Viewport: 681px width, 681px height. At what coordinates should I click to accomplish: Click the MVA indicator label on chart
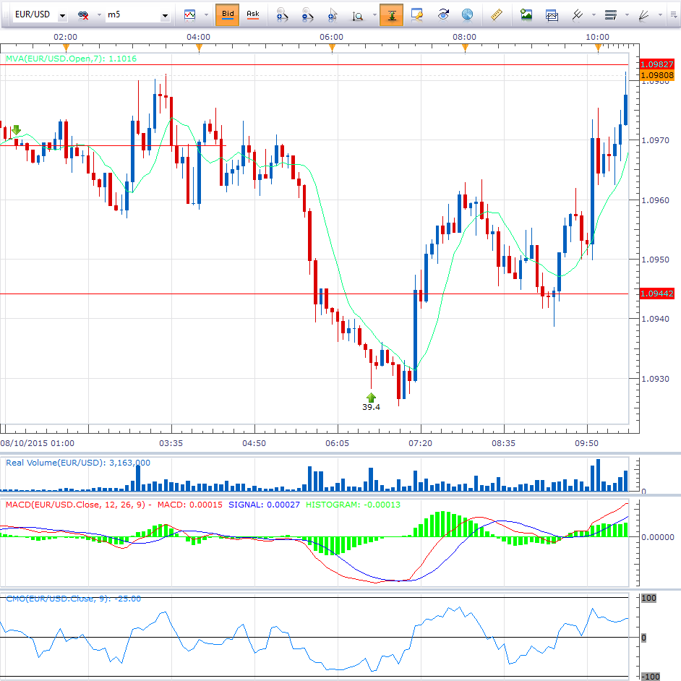71,59
